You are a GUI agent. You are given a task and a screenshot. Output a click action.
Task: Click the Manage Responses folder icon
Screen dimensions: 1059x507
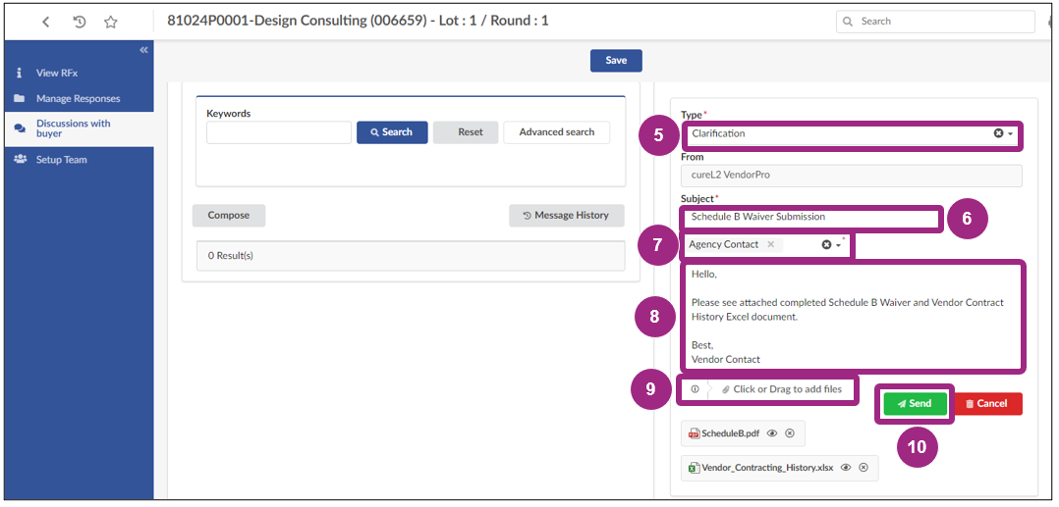pos(20,98)
